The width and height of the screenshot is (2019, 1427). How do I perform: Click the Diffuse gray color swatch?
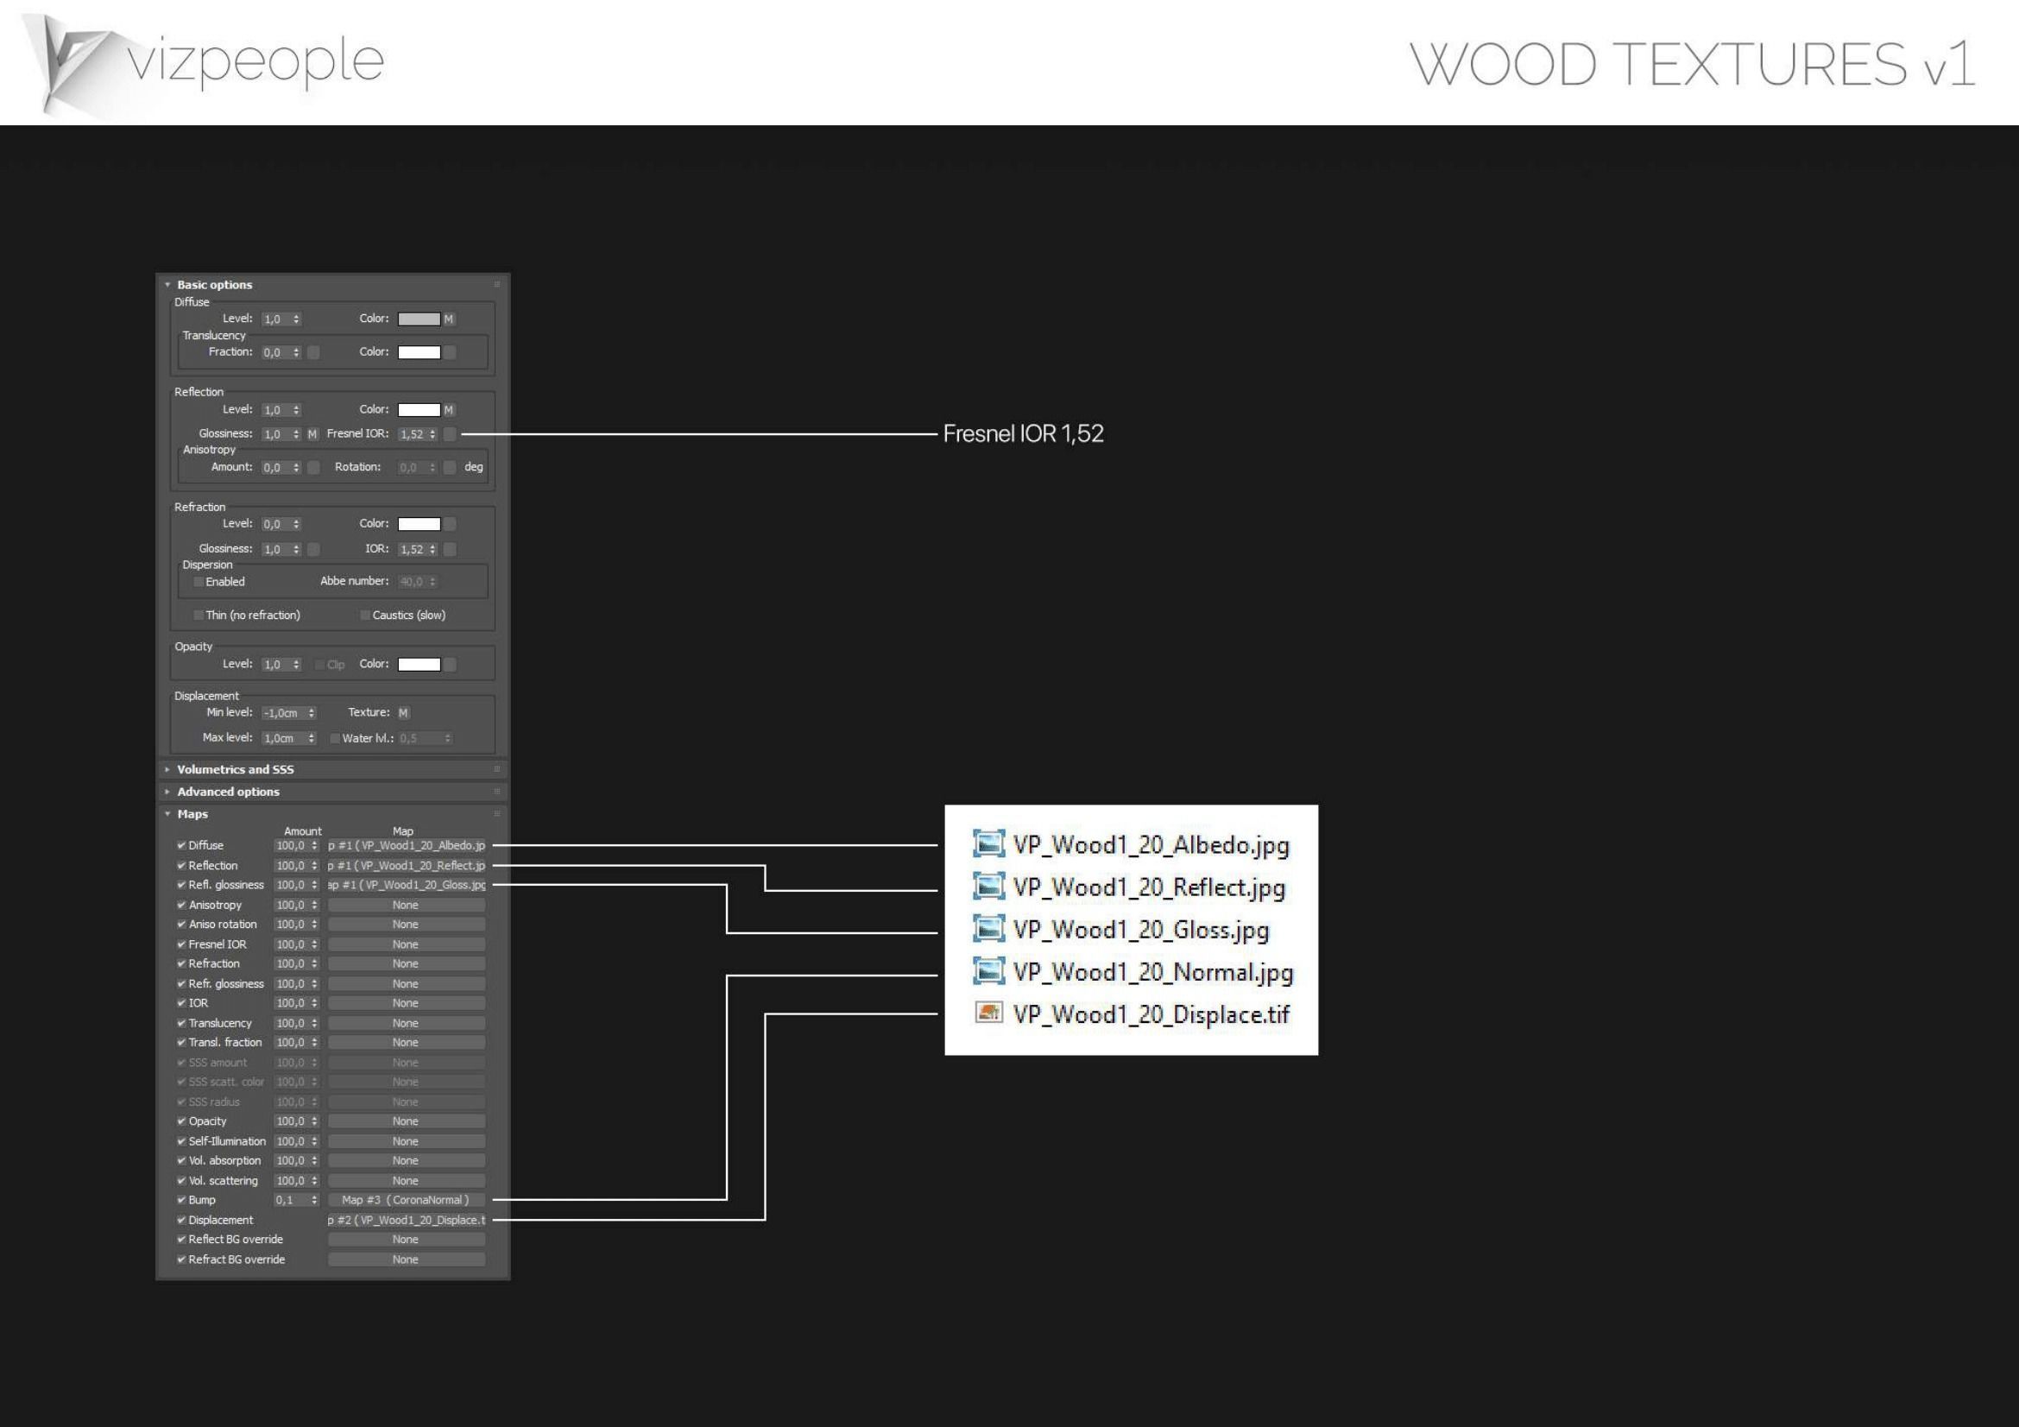pyautogui.click(x=419, y=319)
